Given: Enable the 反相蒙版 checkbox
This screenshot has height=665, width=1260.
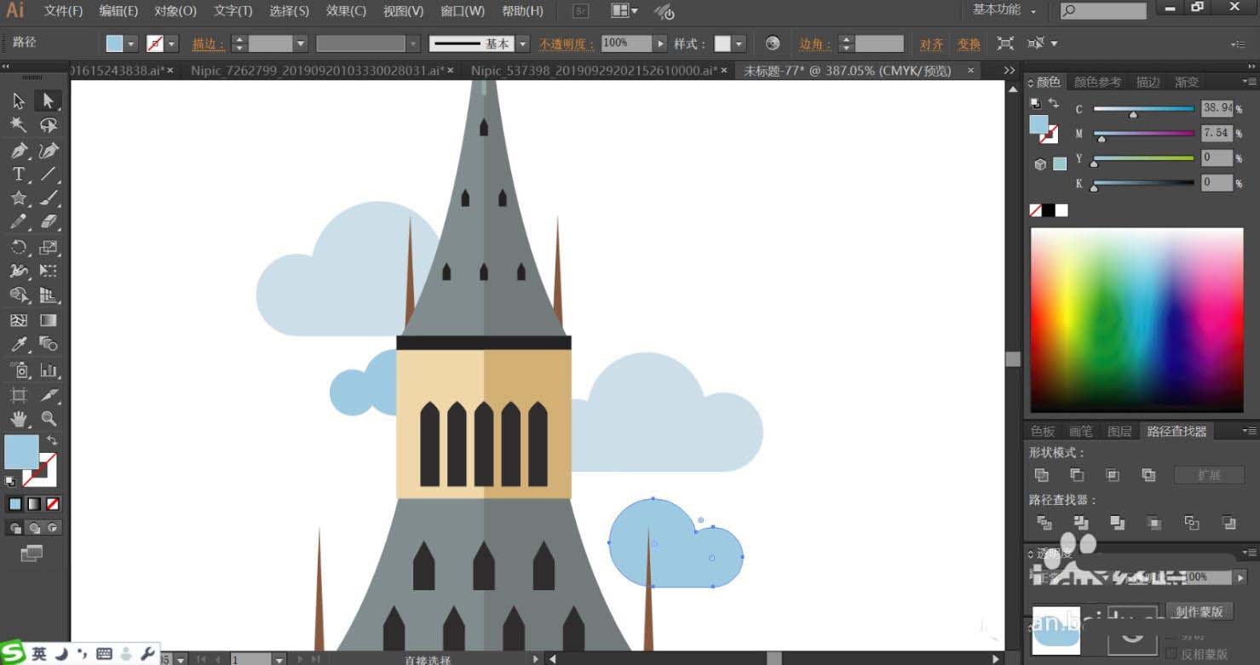Looking at the screenshot, I should tap(1171, 655).
